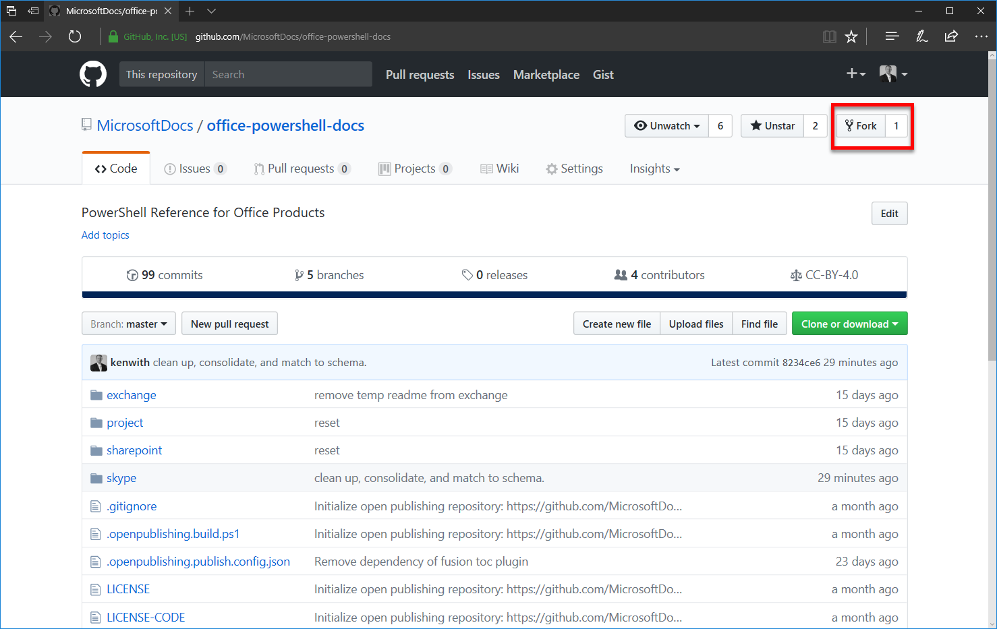Open the Projects tab
Screen dimensions: 997x629
[x=415, y=169]
